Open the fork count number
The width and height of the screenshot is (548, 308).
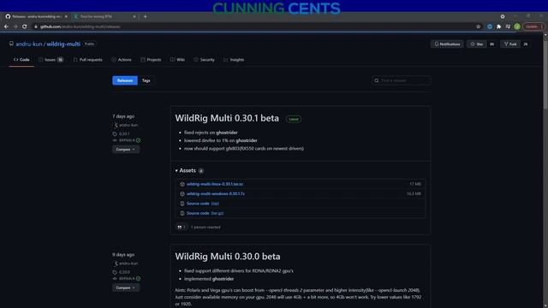tap(525, 44)
